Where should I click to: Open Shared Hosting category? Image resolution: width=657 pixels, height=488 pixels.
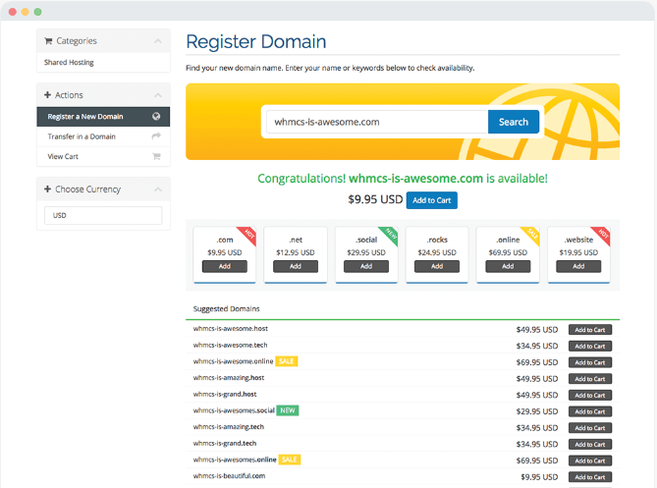pos(70,63)
